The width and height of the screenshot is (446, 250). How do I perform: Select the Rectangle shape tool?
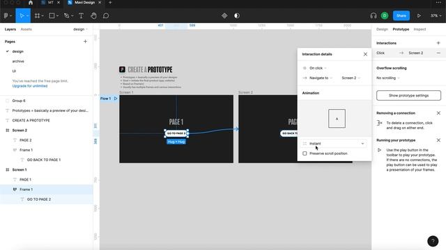(52, 15)
